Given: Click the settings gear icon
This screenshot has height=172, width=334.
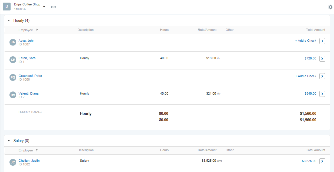Looking at the screenshot, I should (330, 7).
